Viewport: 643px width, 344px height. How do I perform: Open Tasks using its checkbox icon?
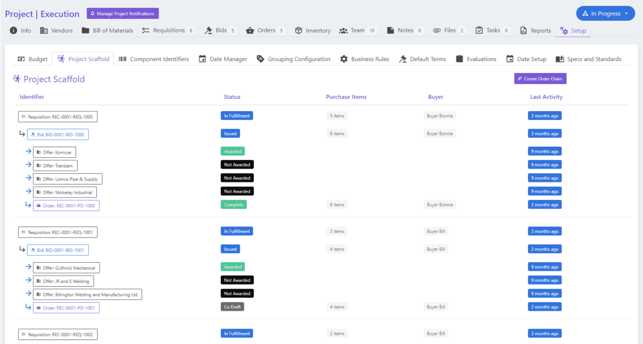click(478, 31)
